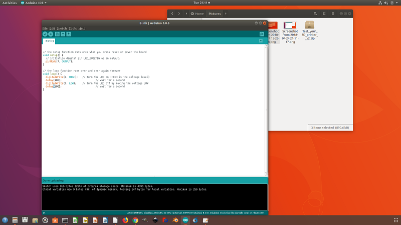This screenshot has width=401, height=225.
Task: Click the search icon in Files window
Action: click(315, 14)
